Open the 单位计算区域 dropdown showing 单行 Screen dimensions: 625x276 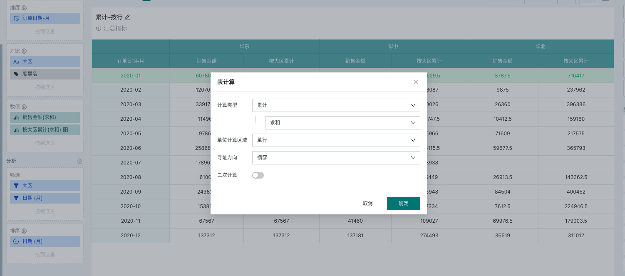[336, 140]
